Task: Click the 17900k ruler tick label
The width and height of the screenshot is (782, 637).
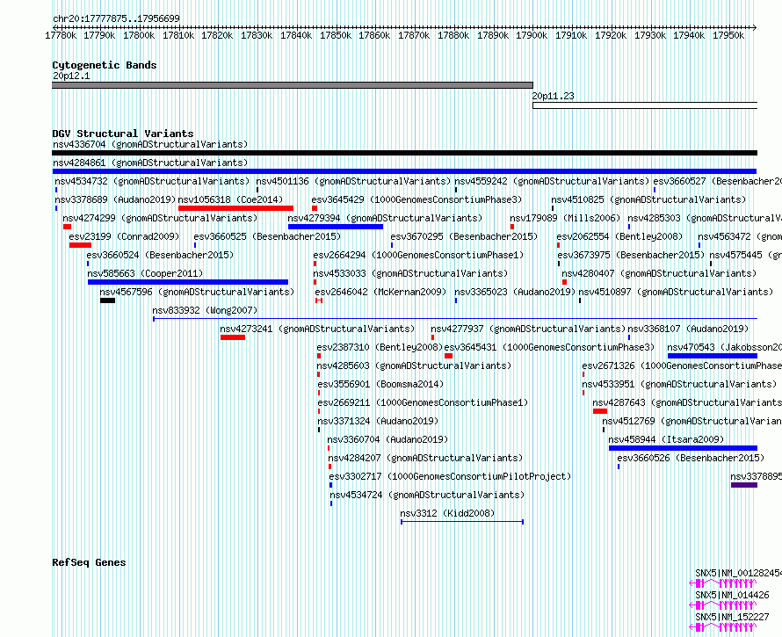Action: pyautogui.click(x=532, y=35)
